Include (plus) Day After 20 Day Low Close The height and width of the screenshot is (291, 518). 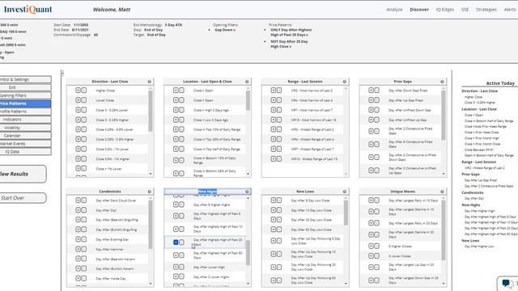274,220
